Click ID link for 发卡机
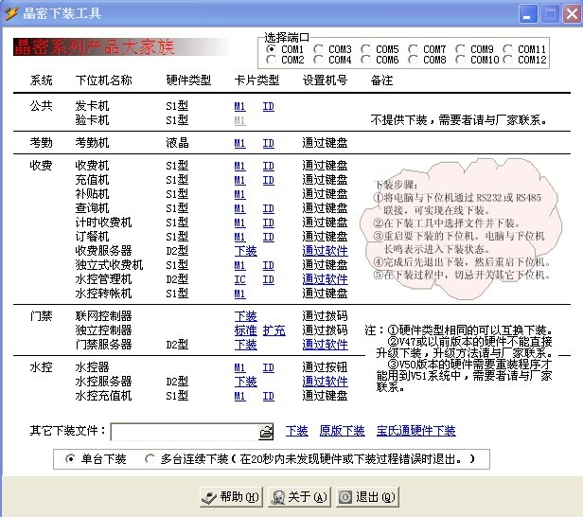The height and width of the screenshot is (517, 583). point(269,107)
